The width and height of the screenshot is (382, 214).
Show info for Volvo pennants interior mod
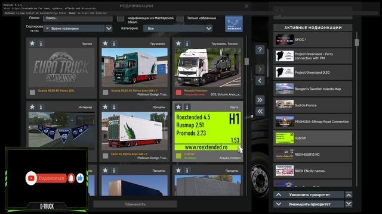point(41,107)
